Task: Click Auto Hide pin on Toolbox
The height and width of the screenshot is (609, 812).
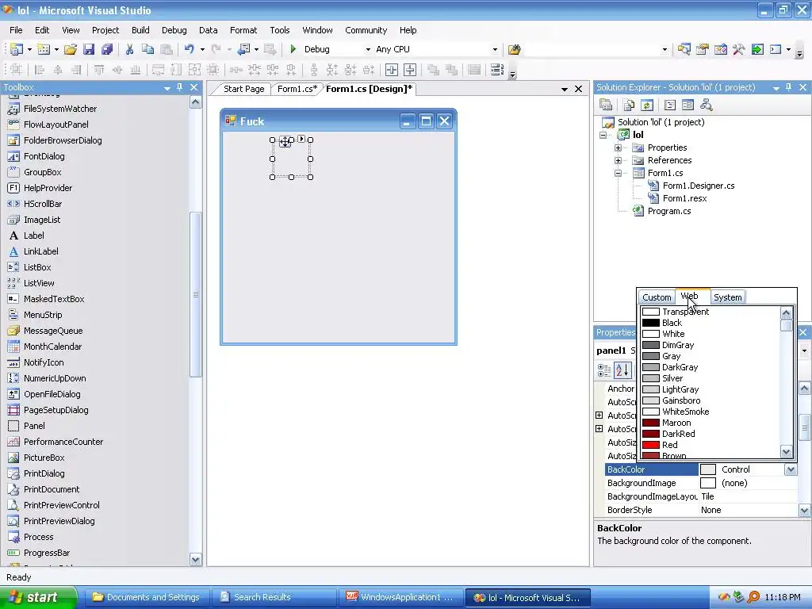Action: coord(180,87)
